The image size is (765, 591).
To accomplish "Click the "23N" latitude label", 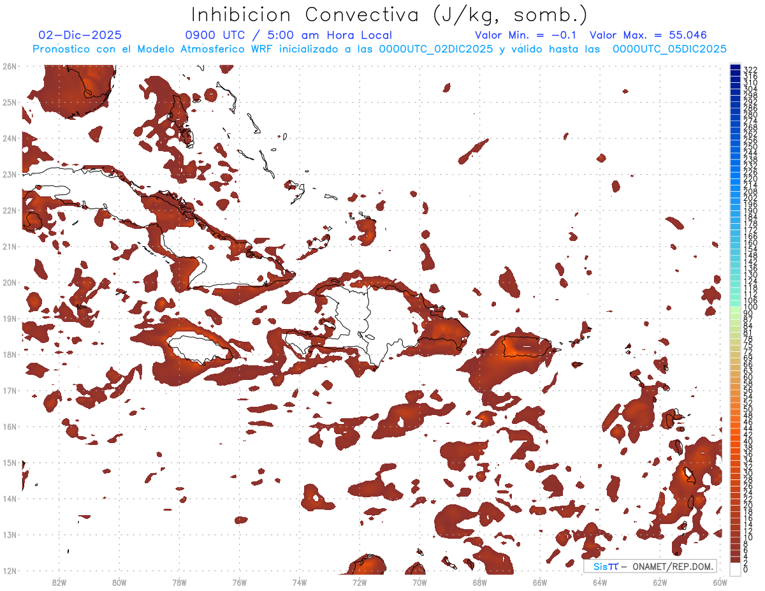I will coord(10,174).
